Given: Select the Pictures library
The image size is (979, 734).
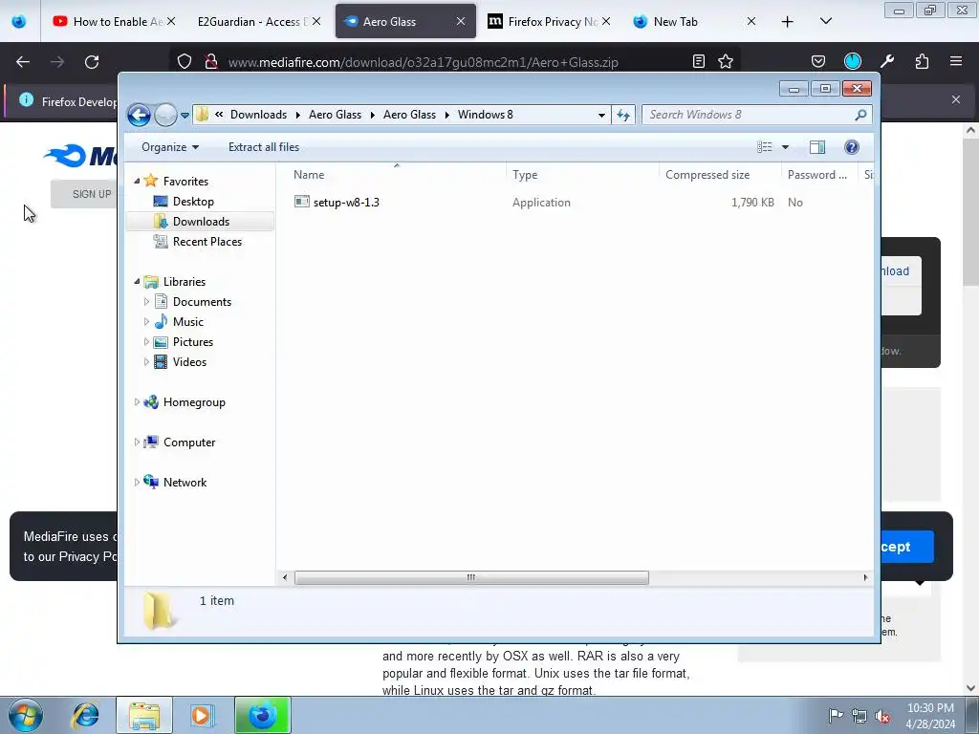Looking at the screenshot, I should 193,341.
